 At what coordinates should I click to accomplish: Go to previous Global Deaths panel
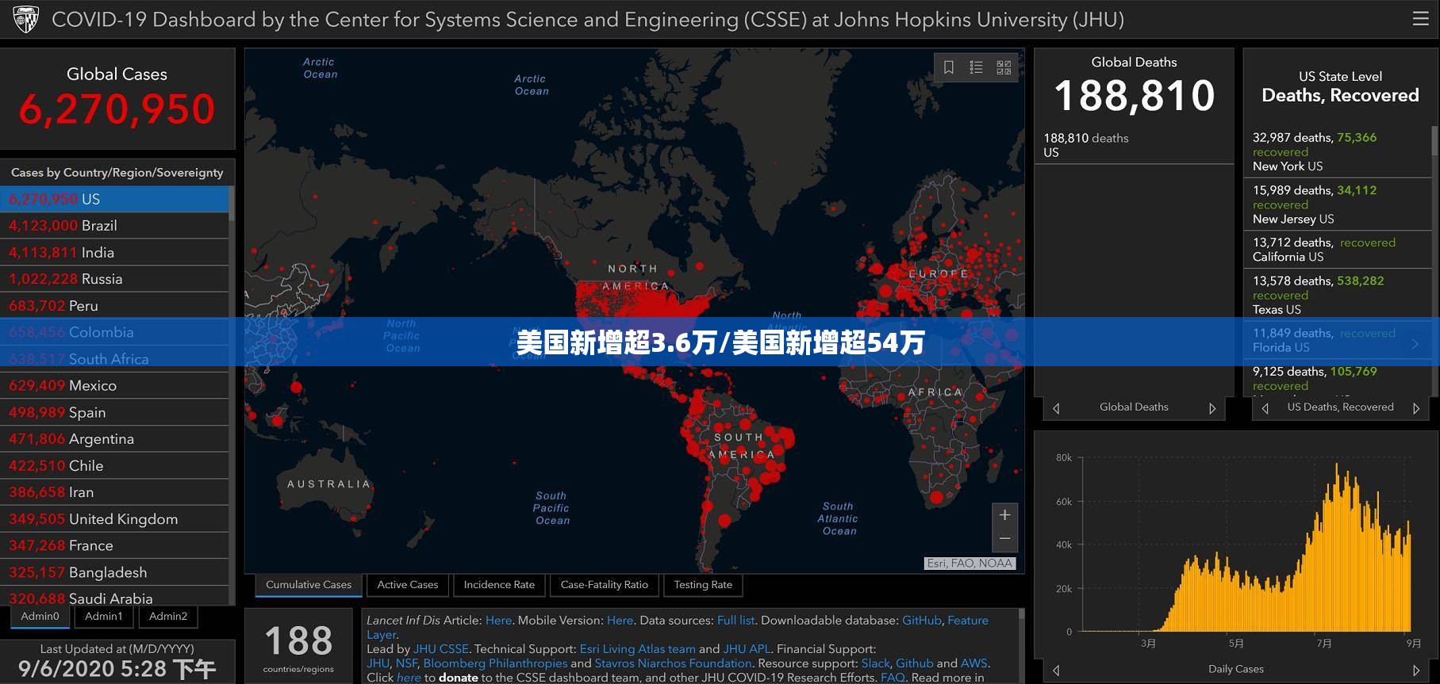1056,408
